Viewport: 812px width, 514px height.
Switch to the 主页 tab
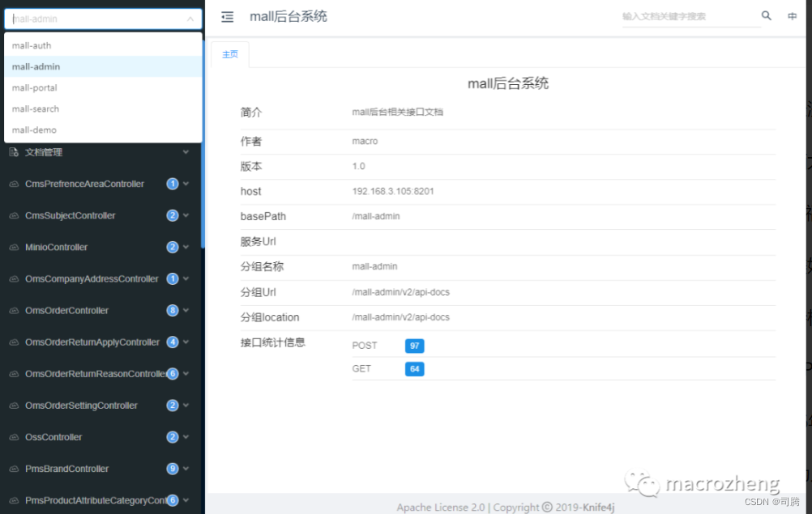tap(229, 55)
